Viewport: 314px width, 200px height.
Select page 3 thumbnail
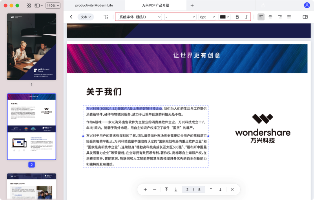(x=32, y=186)
